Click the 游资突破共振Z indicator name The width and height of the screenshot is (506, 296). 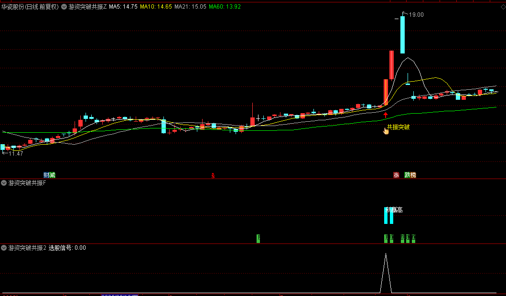pyautogui.click(x=87, y=7)
